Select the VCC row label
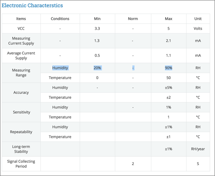The height and width of the screenshot is (176, 215). (21, 29)
